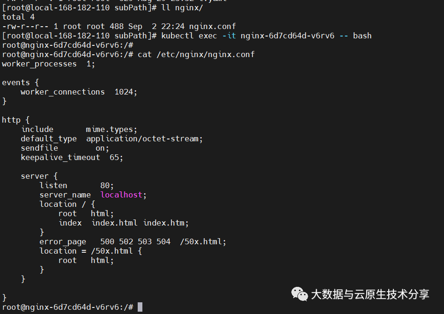The width and height of the screenshot is (444, 314).
Task: Click the application/octet-stream default type
Action: coord(144,139)
